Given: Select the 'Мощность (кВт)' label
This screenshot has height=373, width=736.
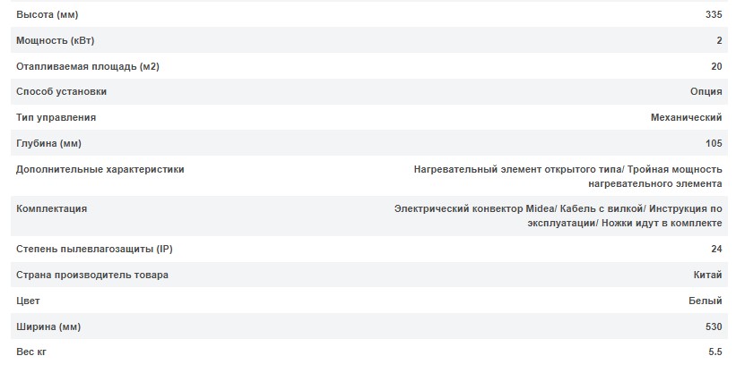Looking at the screenshot, I should click(55, 41).
